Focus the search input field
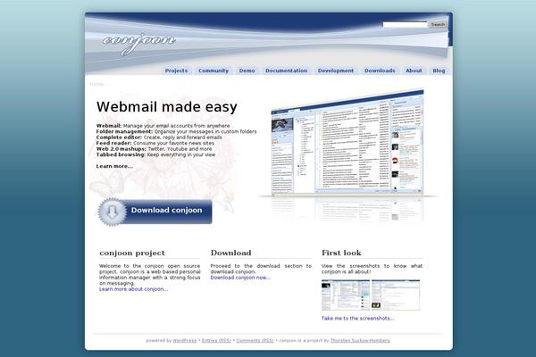Image resolution: width=536 pixels, height=357 pixels. pos(405,25)
